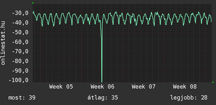Click the -30,0 y-axis label
The image size is (216, 105).
(x=18, y=13)
